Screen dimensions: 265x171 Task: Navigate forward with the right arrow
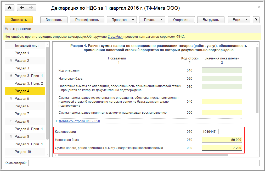[31, 8]
